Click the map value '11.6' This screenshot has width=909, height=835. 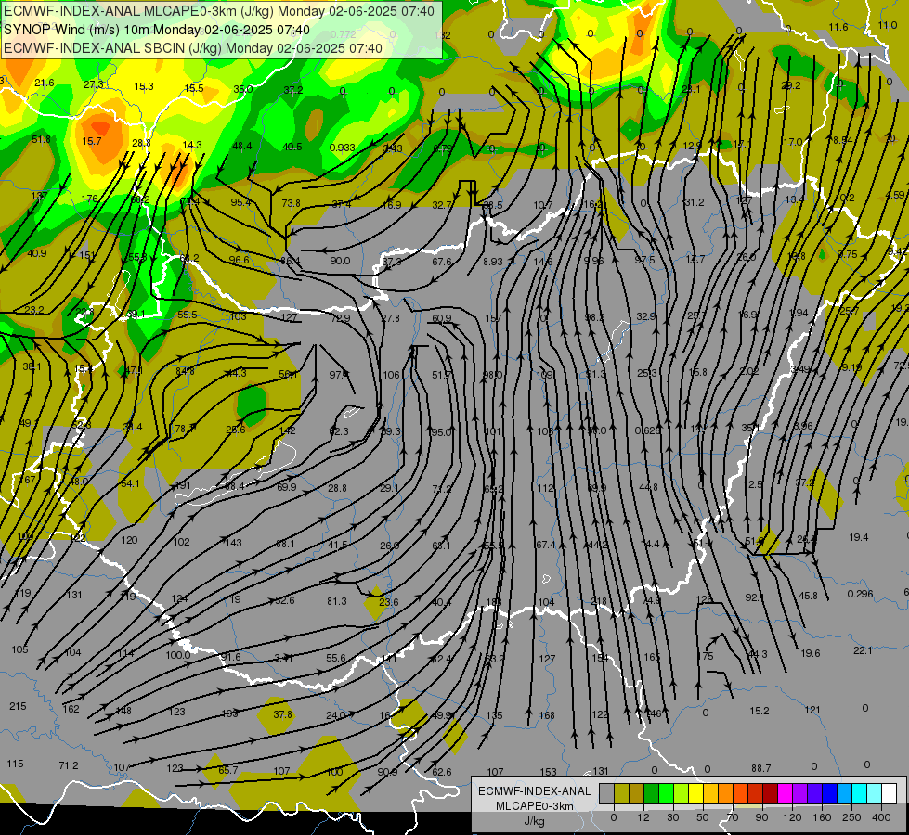coord(838,27)
